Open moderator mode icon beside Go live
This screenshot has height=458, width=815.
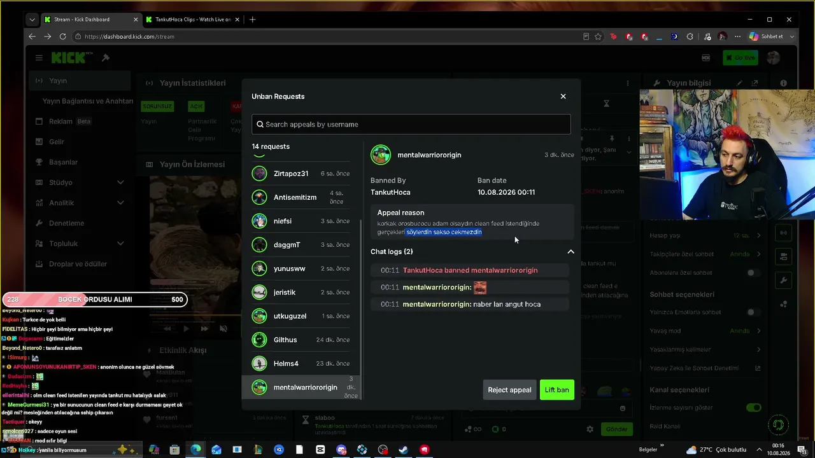click(705, 58)
